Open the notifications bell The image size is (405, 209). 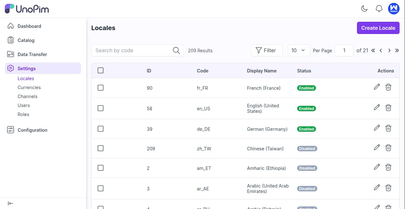[x=379, y=9]
